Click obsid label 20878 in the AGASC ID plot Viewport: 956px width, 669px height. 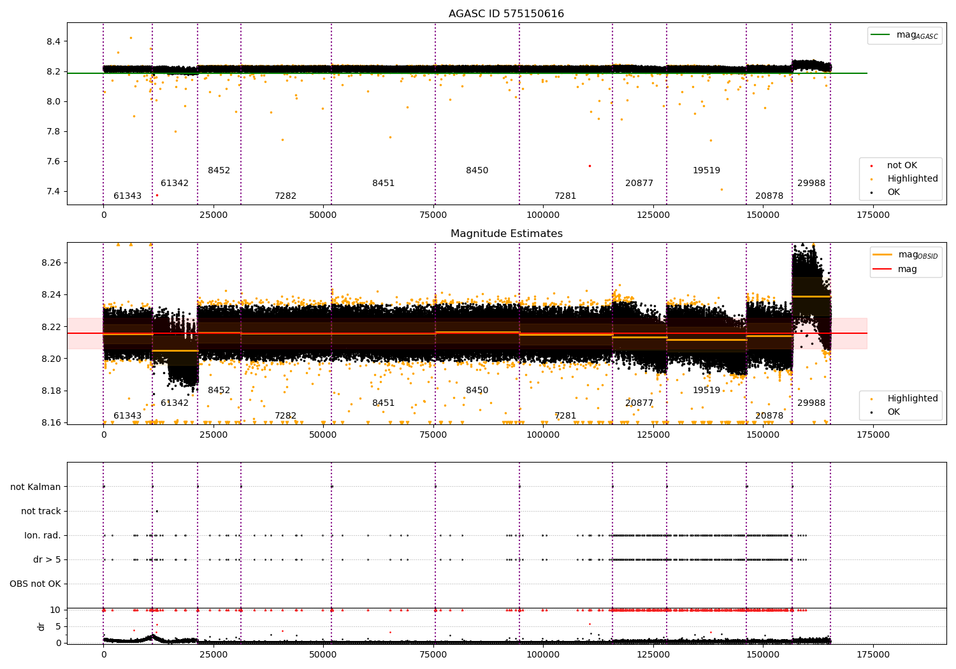click(x=769, y=196)
